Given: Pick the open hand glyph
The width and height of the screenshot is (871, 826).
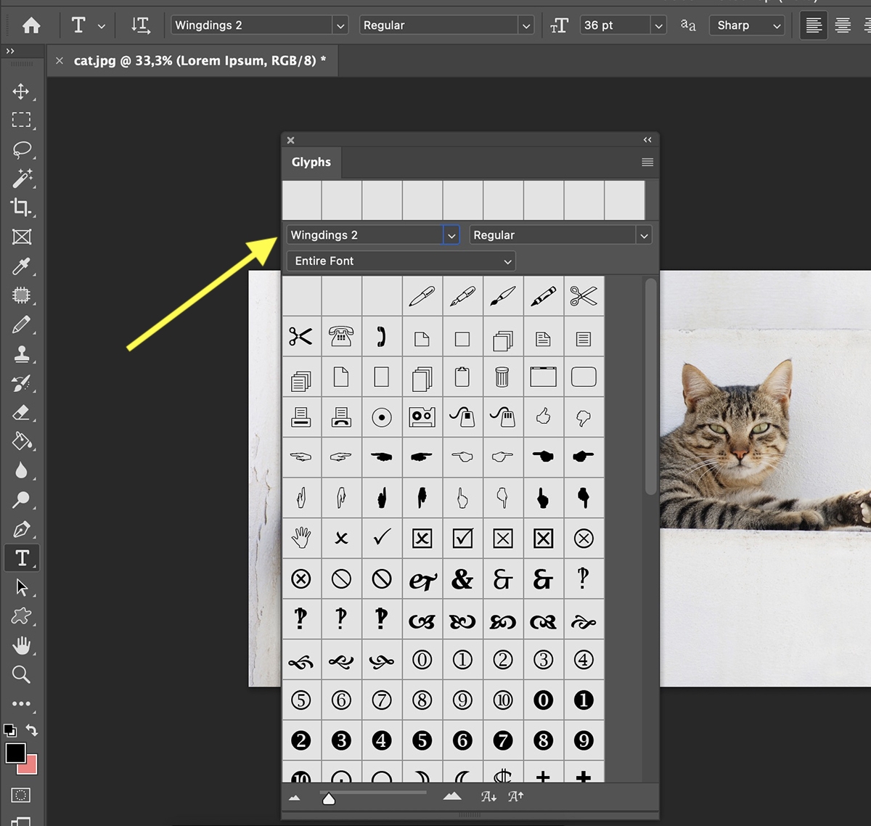Looking at the screenshot, I should [301, 538].
